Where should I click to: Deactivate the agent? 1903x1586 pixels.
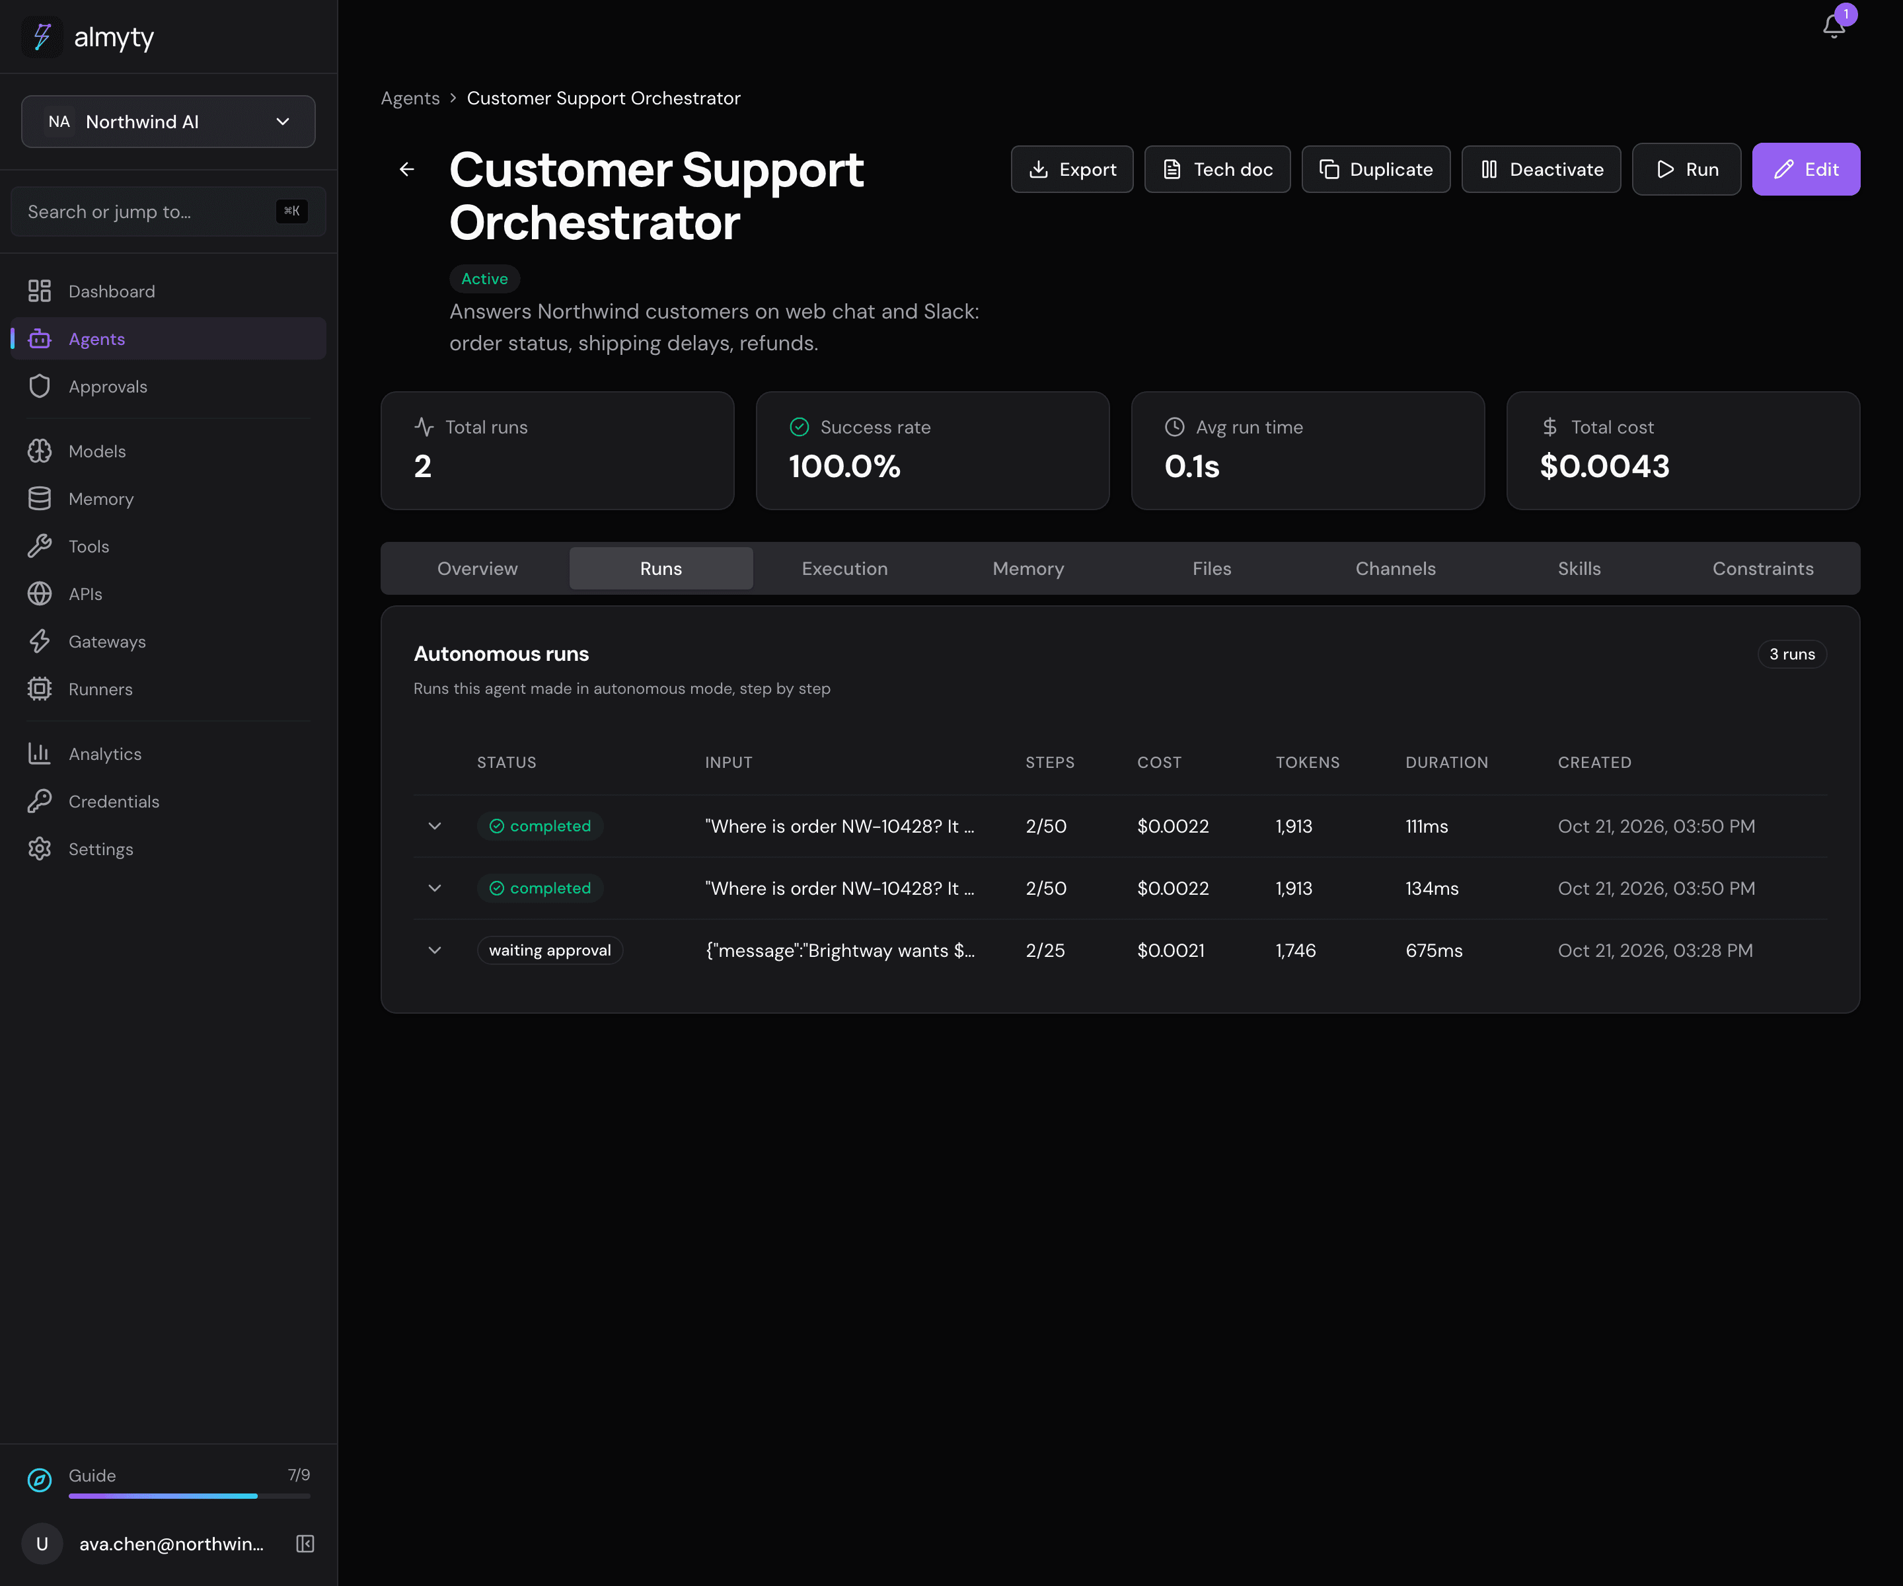1542,169
